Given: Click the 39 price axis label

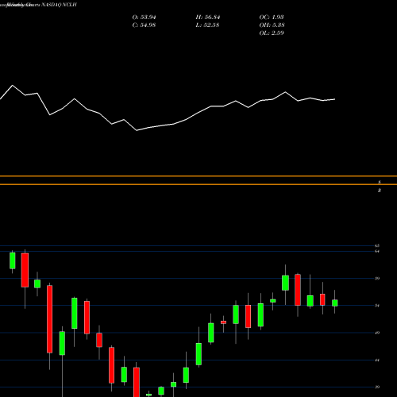Looking at the screenshot, I should 377,387.
